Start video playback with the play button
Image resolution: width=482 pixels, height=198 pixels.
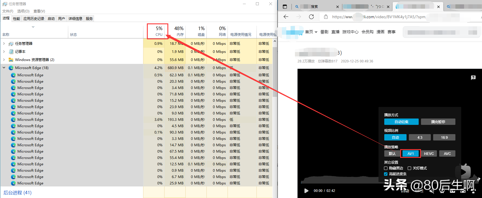pos(306,191)
